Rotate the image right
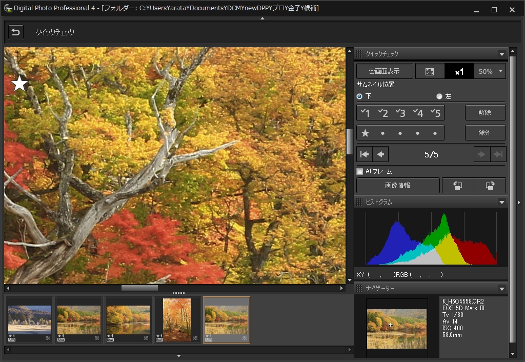The height and width of the screenshot is (362, 525). click(x=490, y=185)
